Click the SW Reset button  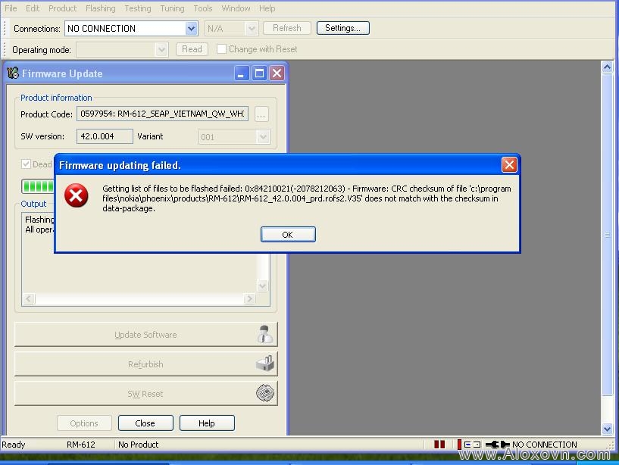[x=145, y=393]
